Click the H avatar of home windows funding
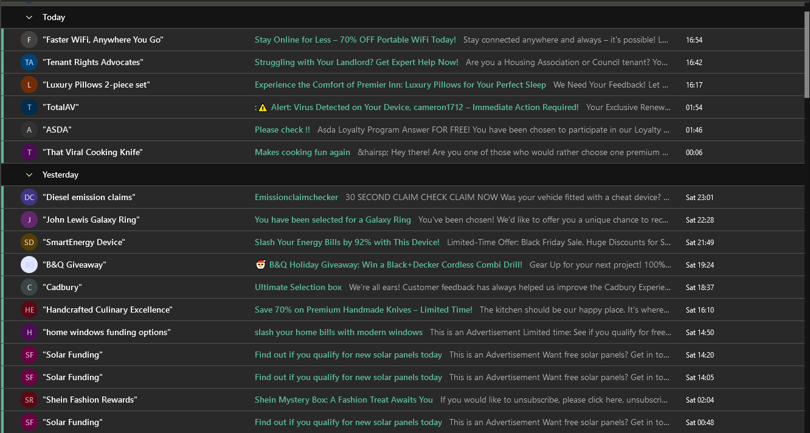810x433 pixels. (29, 333)
